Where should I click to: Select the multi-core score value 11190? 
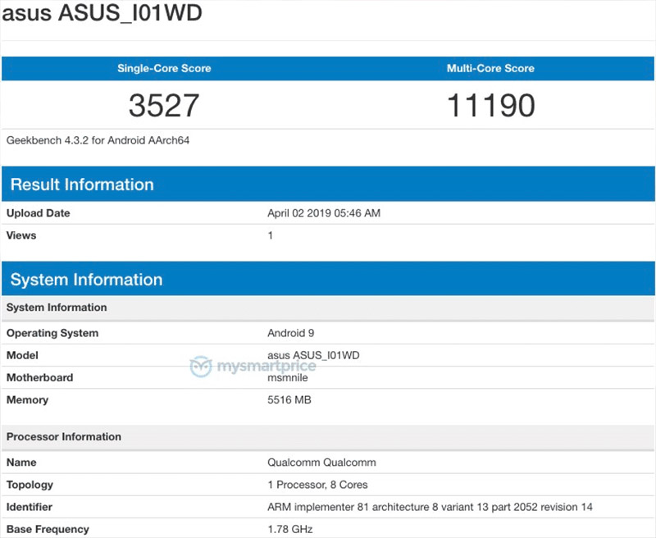pos(491,105)
